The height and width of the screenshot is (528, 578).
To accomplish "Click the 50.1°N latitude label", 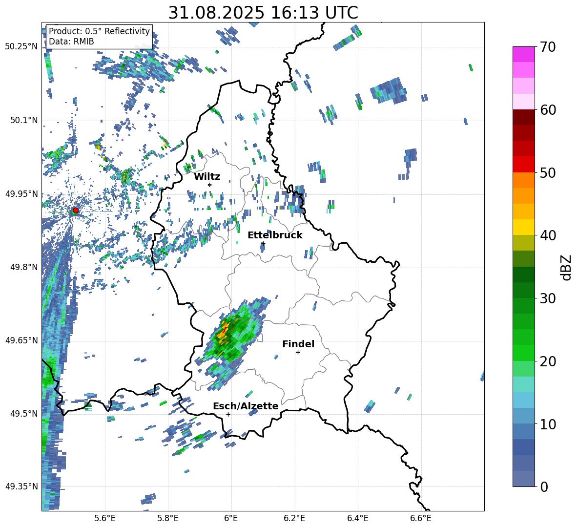I will [23, 120].
